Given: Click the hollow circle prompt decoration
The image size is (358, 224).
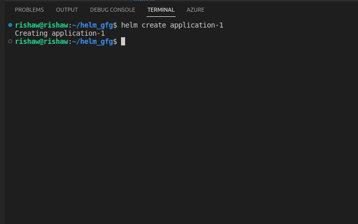Looking at the screenshot, I should 10,41.
